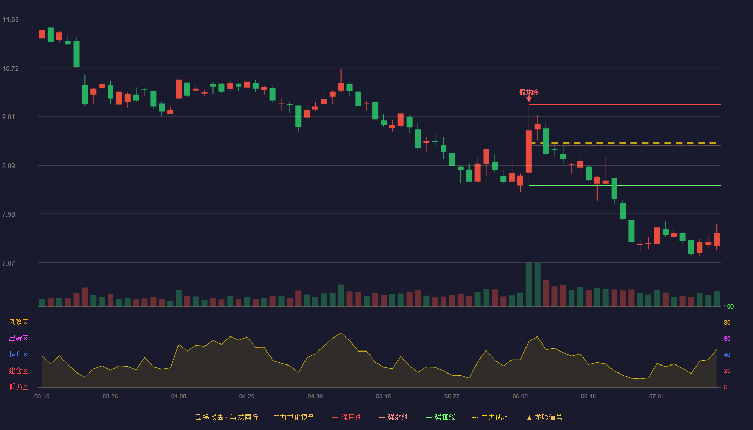Image resolution: width=753 pixels, height=430 pixels.
Task: Click the 04-30 date axis label
Action: click(315, 396)
